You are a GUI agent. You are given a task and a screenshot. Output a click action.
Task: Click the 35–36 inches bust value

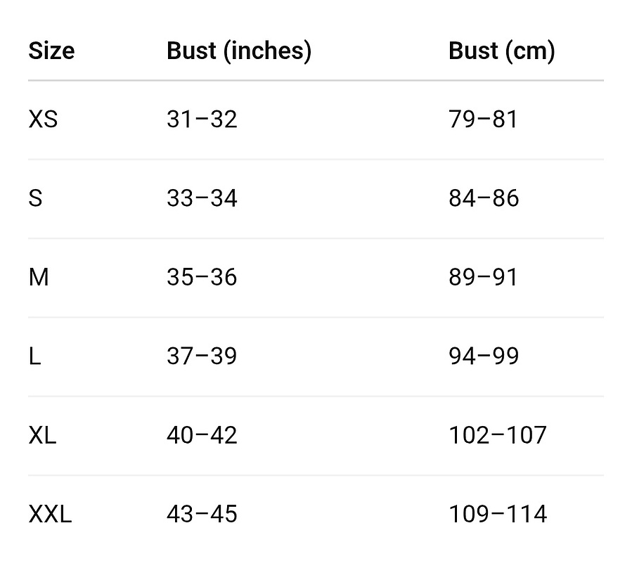202,277
